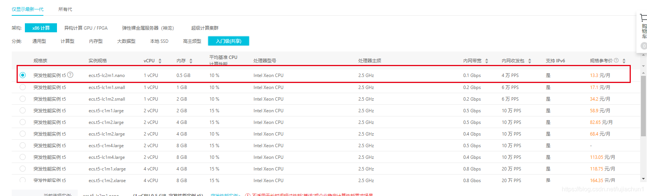Image resolution: width=647 pixels, height=196 pixels.
Task: Click price 113.05 元/月 cell
Action: pyautogui.click(x=602, y=157)
